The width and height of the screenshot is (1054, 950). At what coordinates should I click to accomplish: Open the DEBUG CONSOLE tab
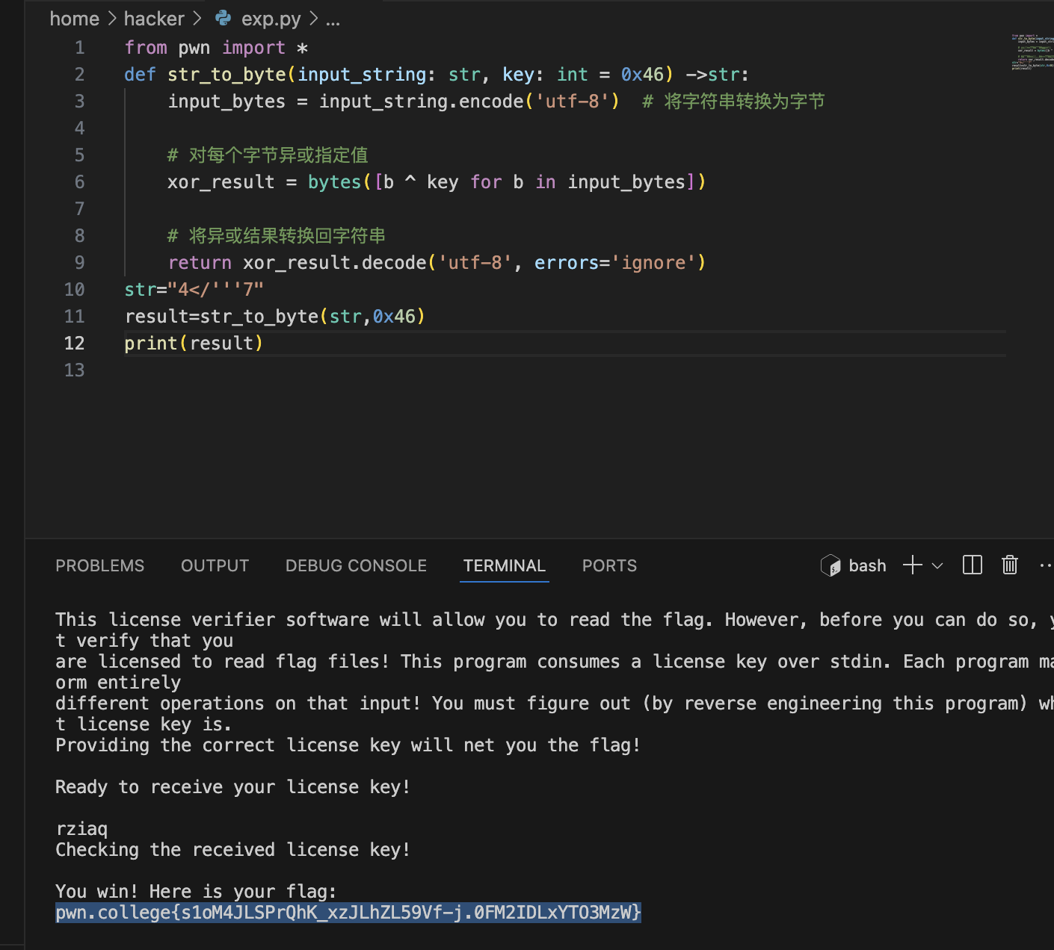click(x=356, y=566)
